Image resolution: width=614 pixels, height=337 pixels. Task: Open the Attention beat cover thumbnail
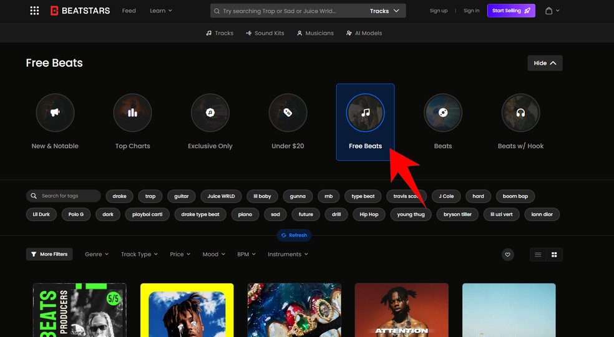pyautogui.click(x=401, y=310)
